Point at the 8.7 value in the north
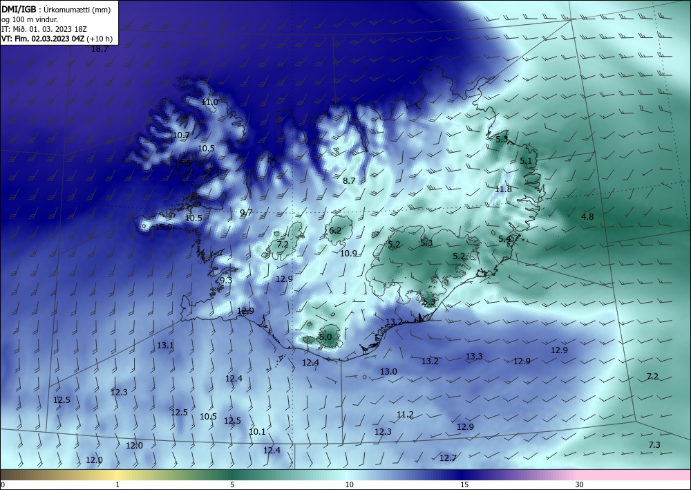The image size is (691, 490). [x=349, y=180]
